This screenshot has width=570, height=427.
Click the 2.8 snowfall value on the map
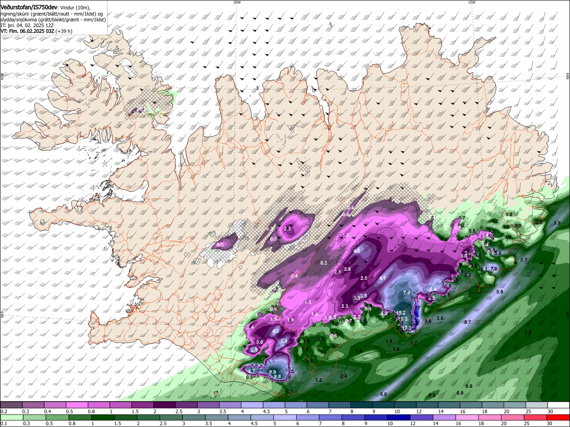(x=348, y=269)
